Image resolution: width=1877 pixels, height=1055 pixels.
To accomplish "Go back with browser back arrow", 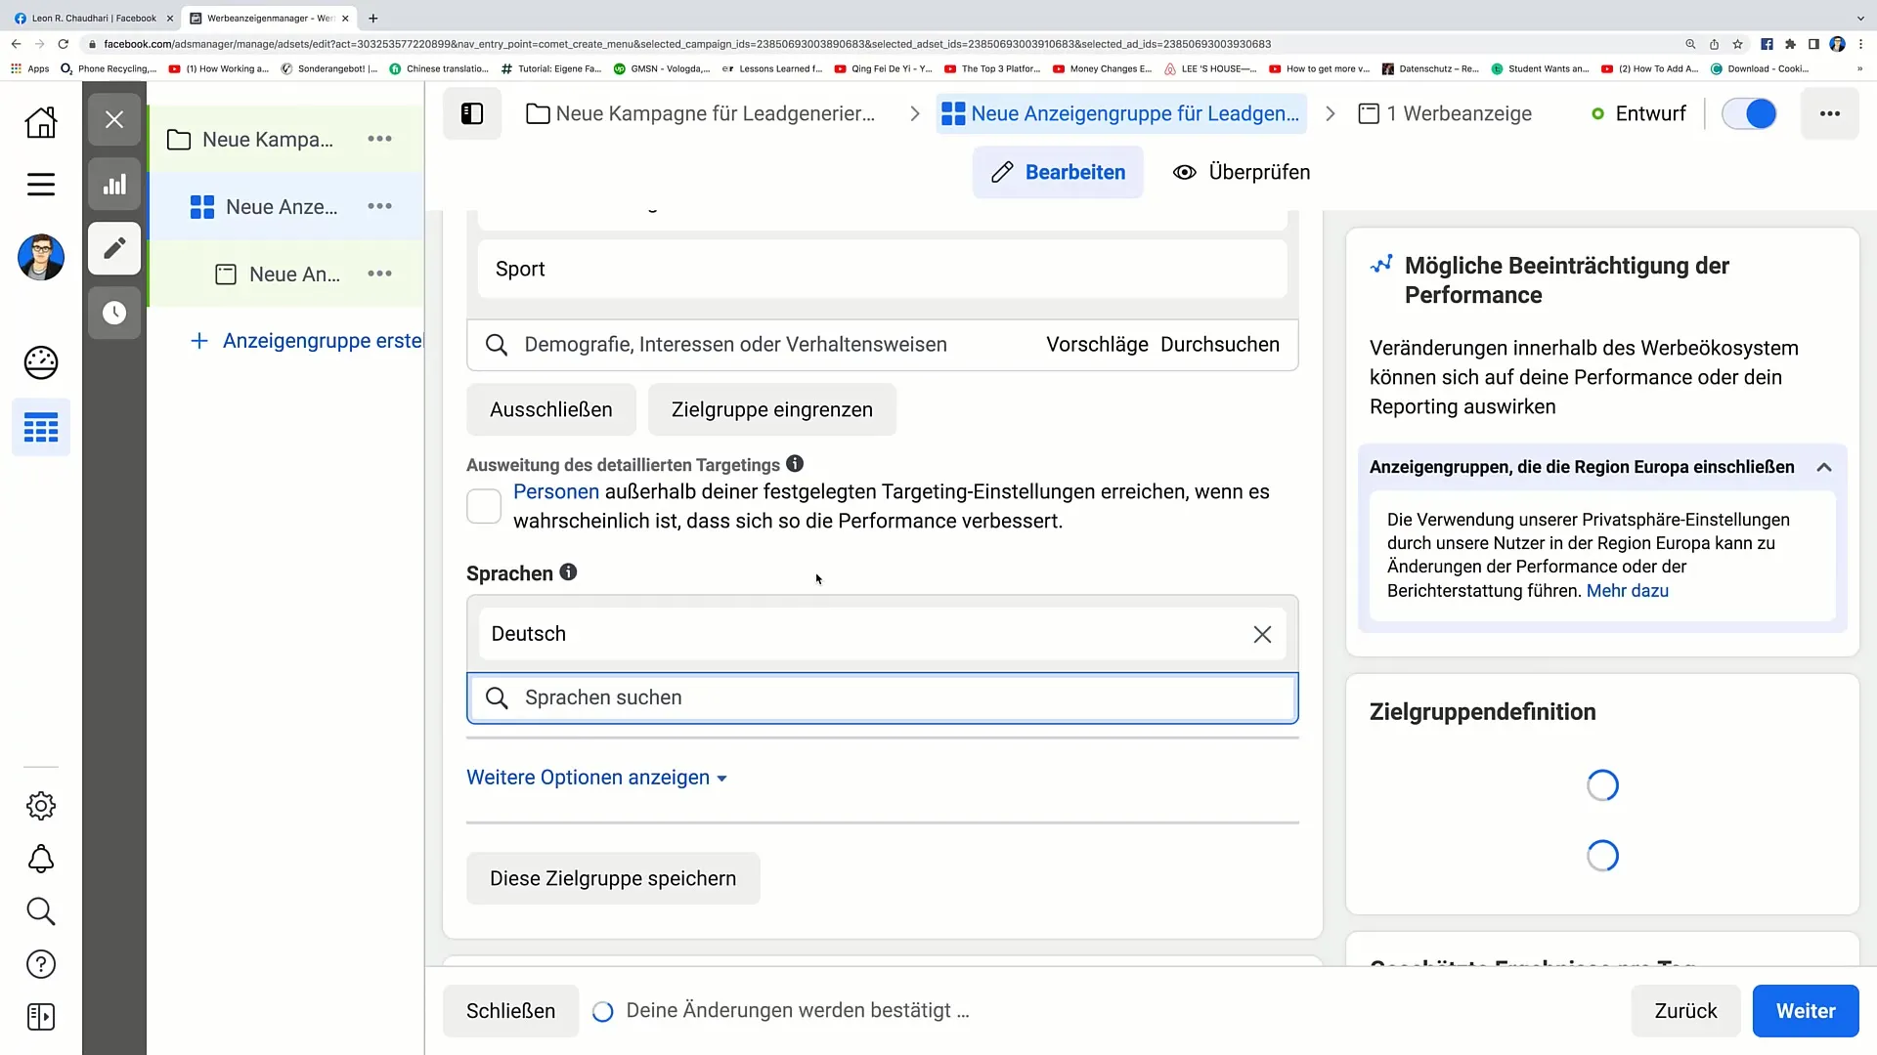I will click(x=16, y=44).
